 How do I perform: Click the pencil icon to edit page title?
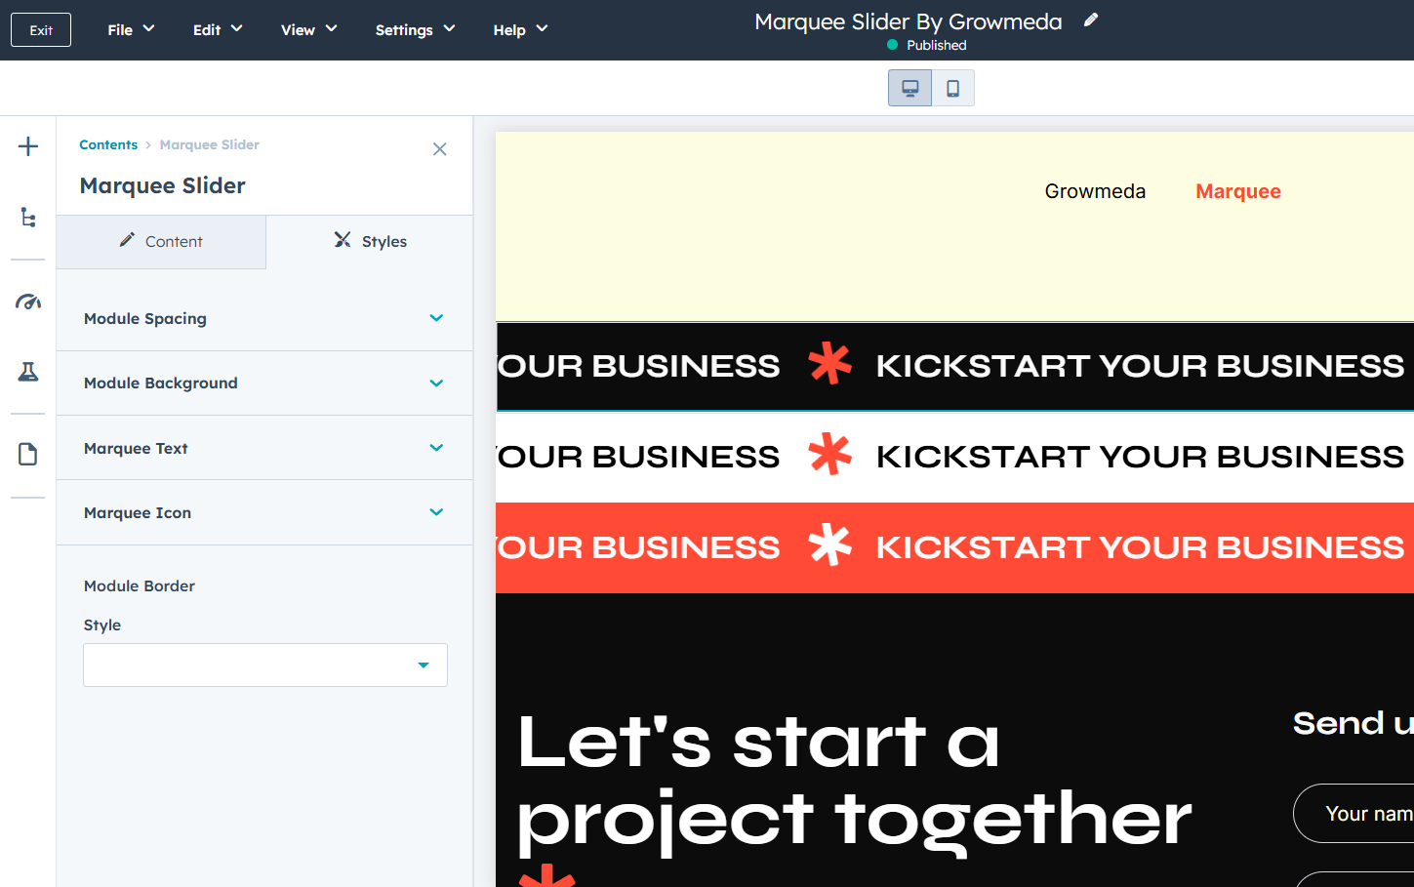coord(1091,20)
